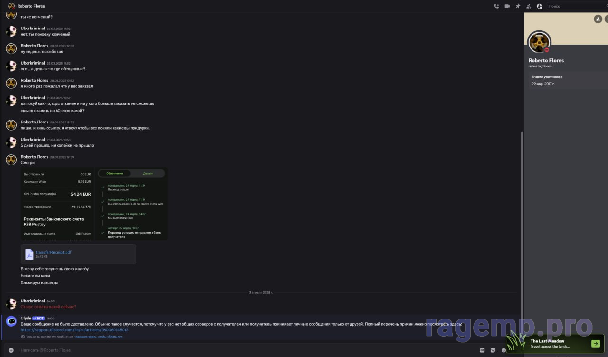Toggle the user profile panel icon
The height and width of the screenshot is (357, 608).
(539, 6)
